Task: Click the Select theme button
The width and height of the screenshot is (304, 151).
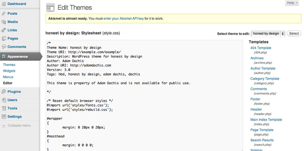Action: [294, 33]
